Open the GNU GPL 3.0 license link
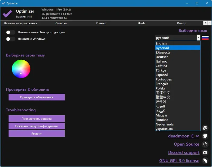This screenshot has height=167, width=212. tap(179, 161)
